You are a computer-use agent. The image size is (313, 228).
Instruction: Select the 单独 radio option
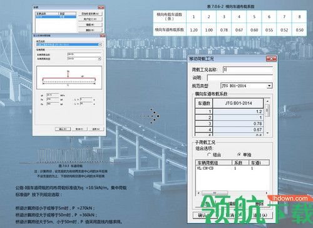240,154
